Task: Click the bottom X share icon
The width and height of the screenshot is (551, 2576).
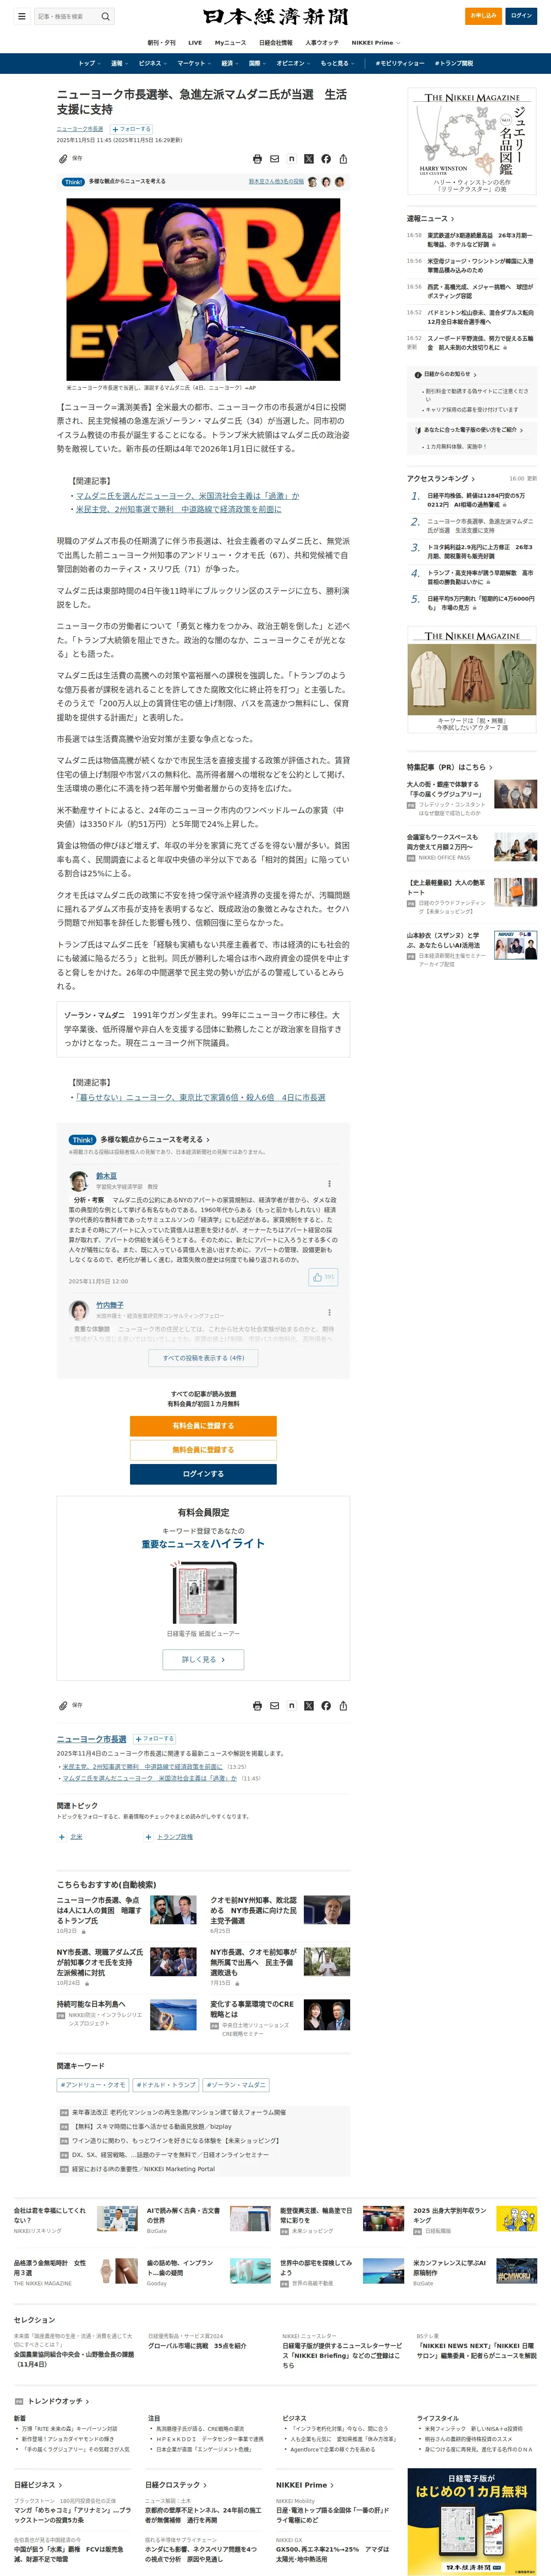Action: (308, 1706)
